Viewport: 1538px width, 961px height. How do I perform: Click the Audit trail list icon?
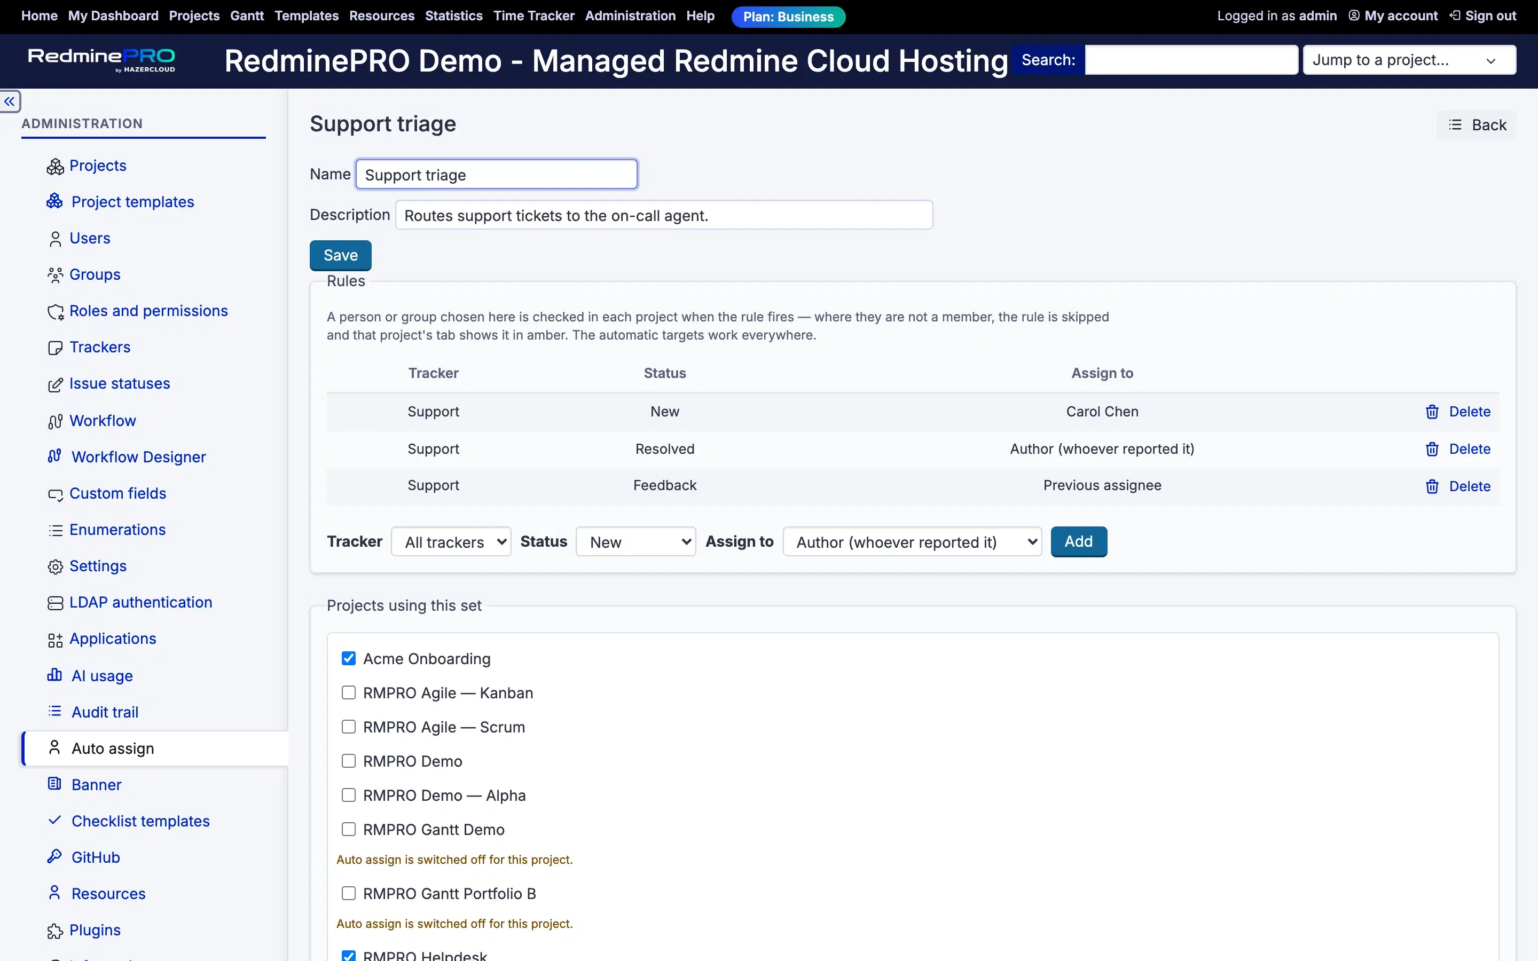54,711
